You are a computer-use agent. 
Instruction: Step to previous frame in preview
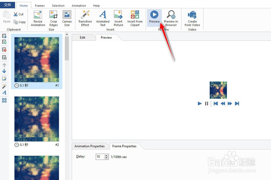[x=223, y=104]
